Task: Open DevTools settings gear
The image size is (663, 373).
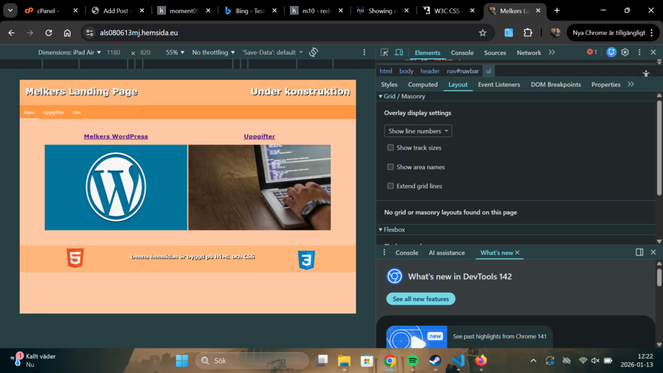Action: pyautogui.click(x=625, y=52)
